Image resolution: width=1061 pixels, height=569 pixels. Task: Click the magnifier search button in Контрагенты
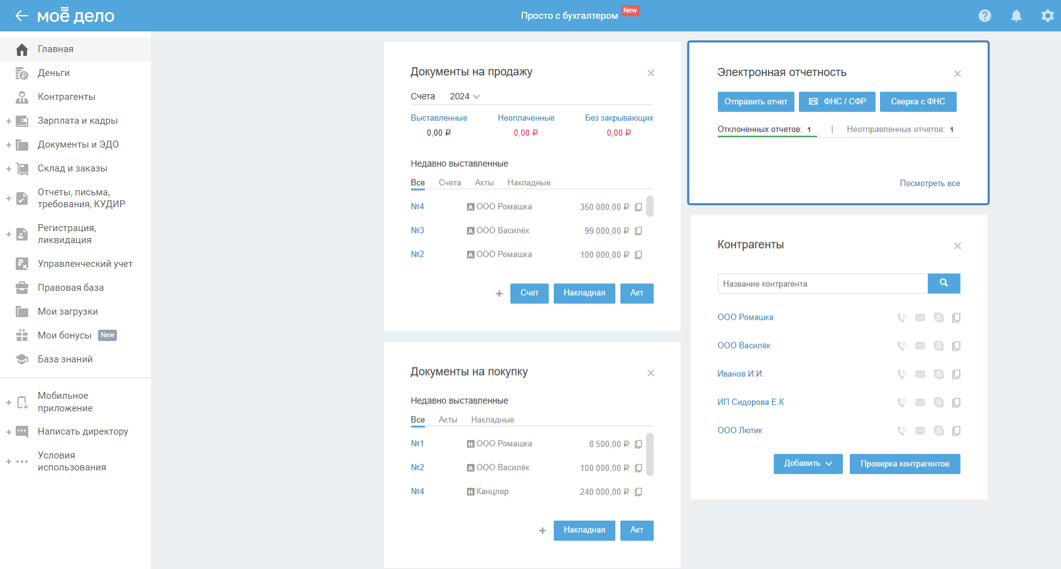pos(943,283)
